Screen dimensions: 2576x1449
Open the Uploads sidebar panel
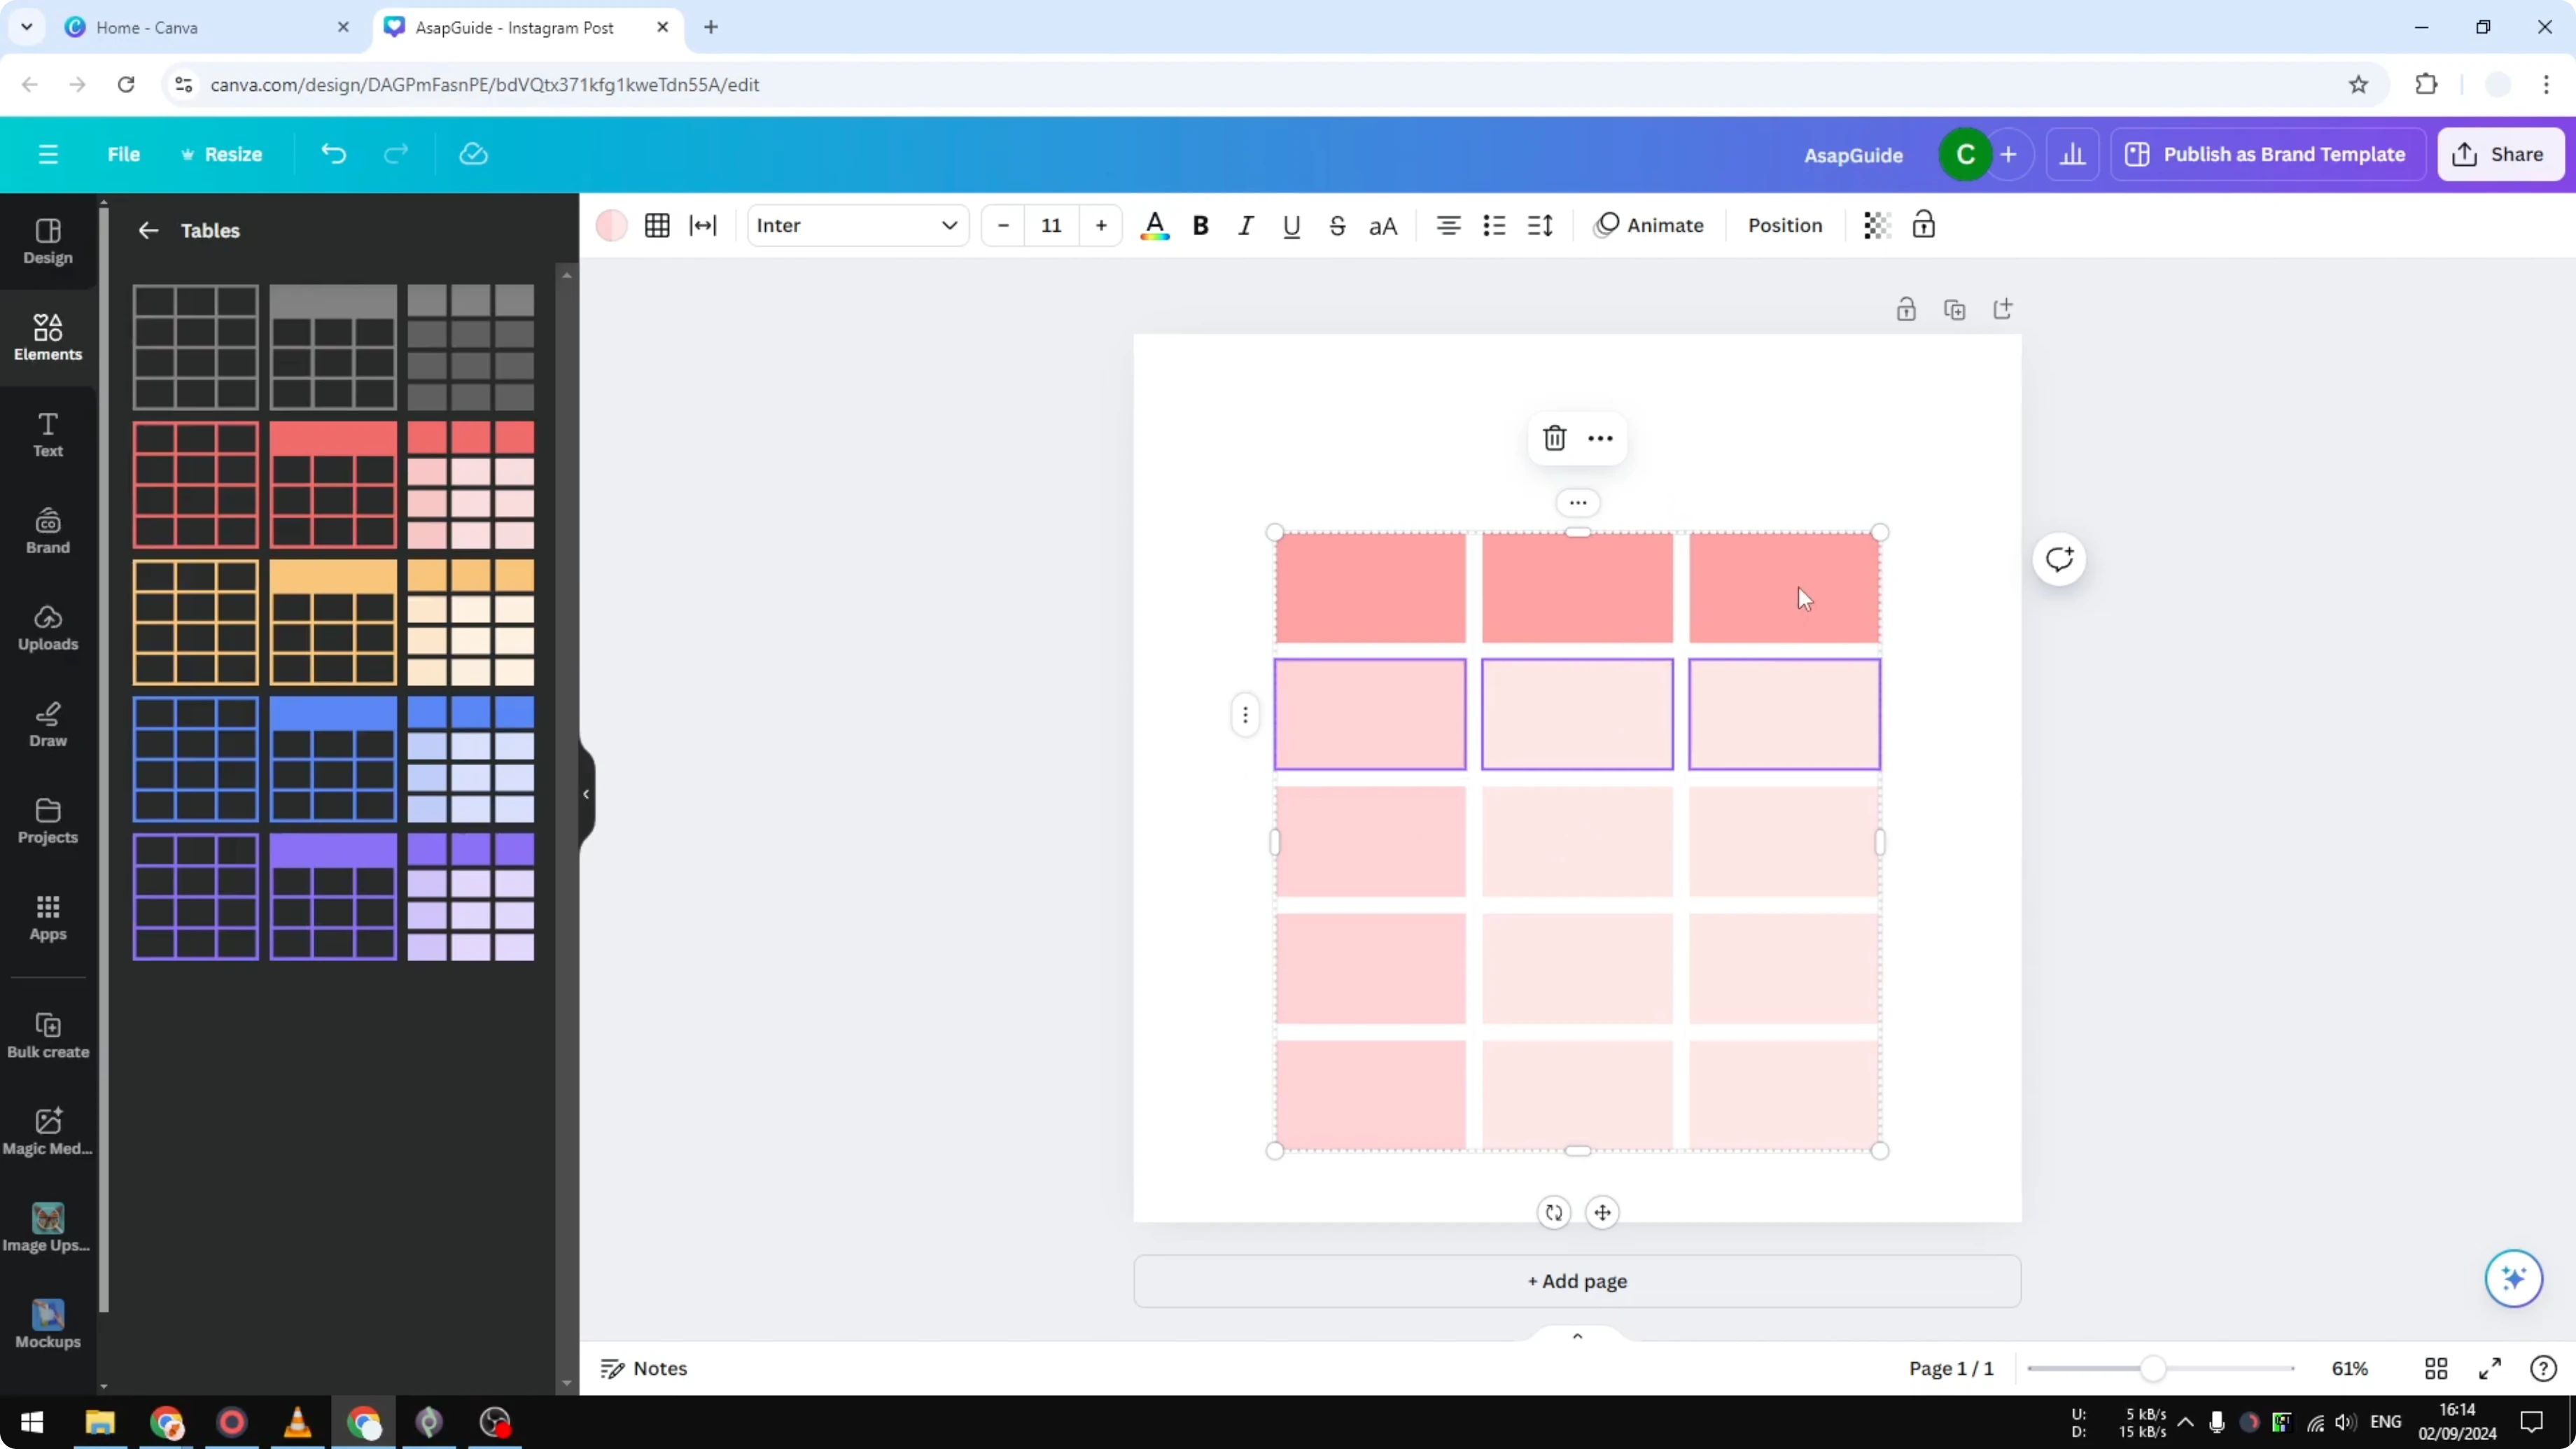click(48, 628)
